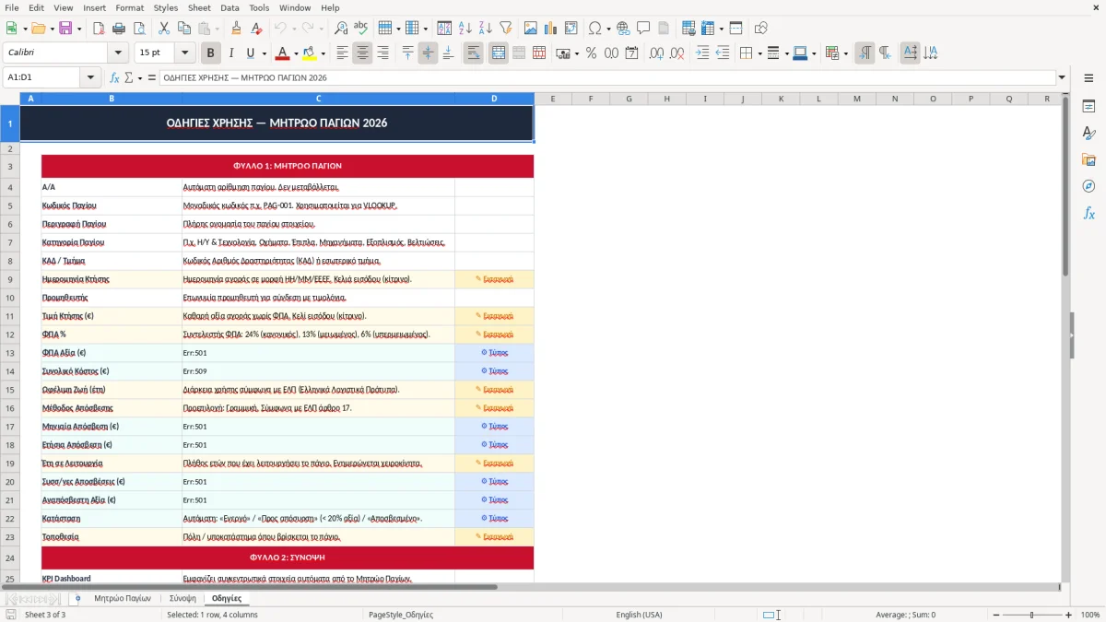1106x622 pixels.
Task: Click the zoom slider in status bar
Action: coord(1031,615)
